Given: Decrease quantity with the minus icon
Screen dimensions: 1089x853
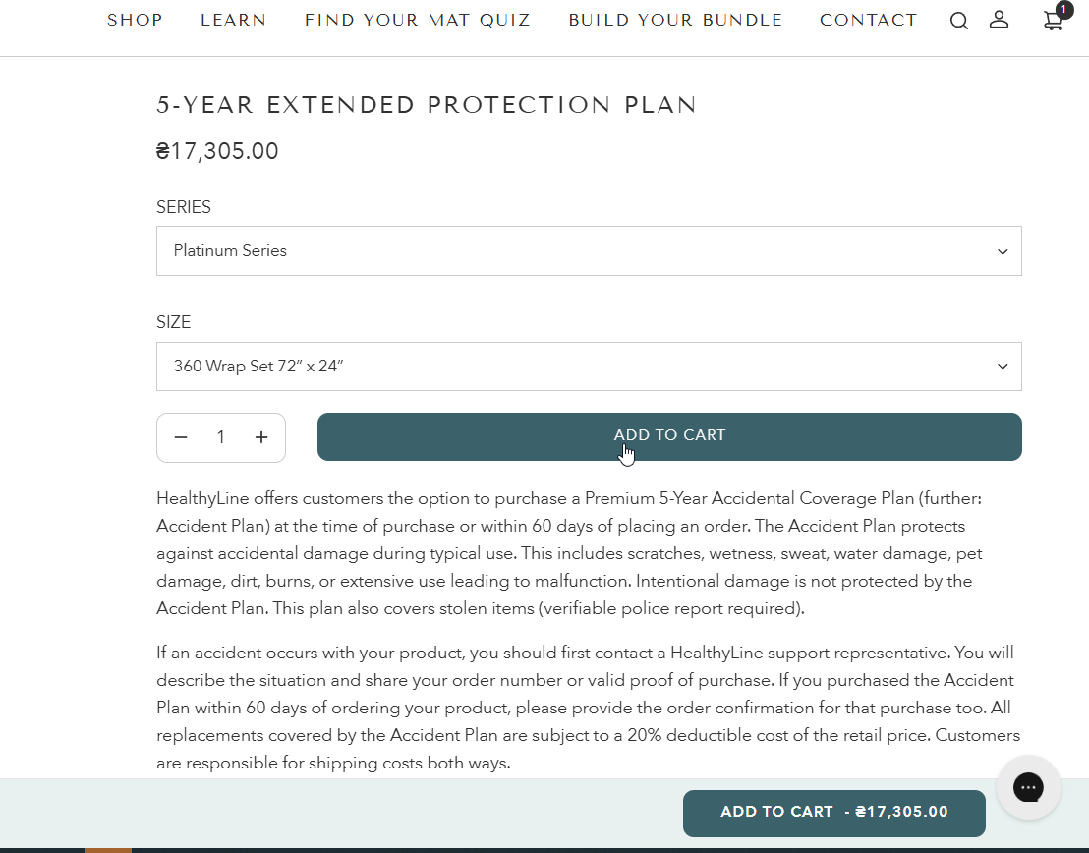Looking at the screenshot, I should tap(181, 437).
